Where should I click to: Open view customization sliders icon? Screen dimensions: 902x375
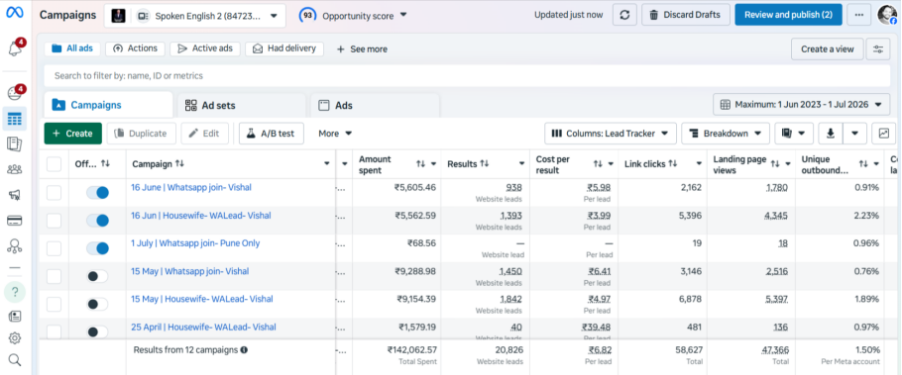coord(878,49)
